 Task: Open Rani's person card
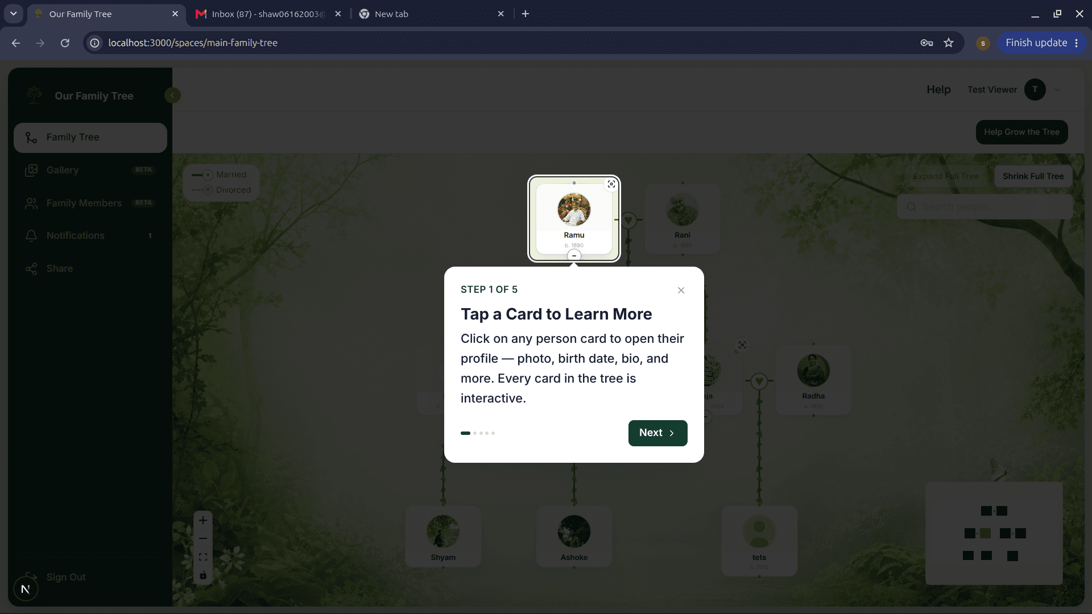pyautogui.click(x=682, y=219)
